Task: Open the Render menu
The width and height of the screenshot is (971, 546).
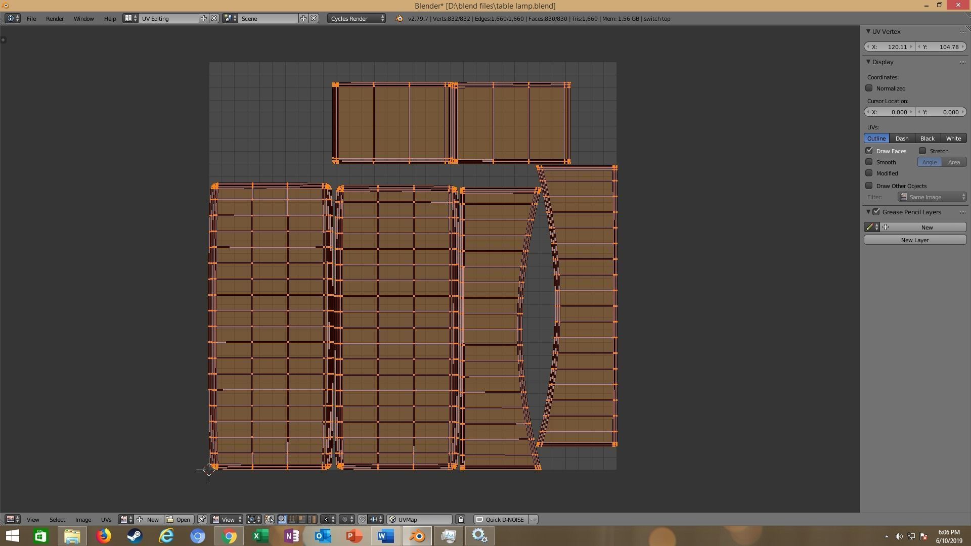Action: click(55, 18)
